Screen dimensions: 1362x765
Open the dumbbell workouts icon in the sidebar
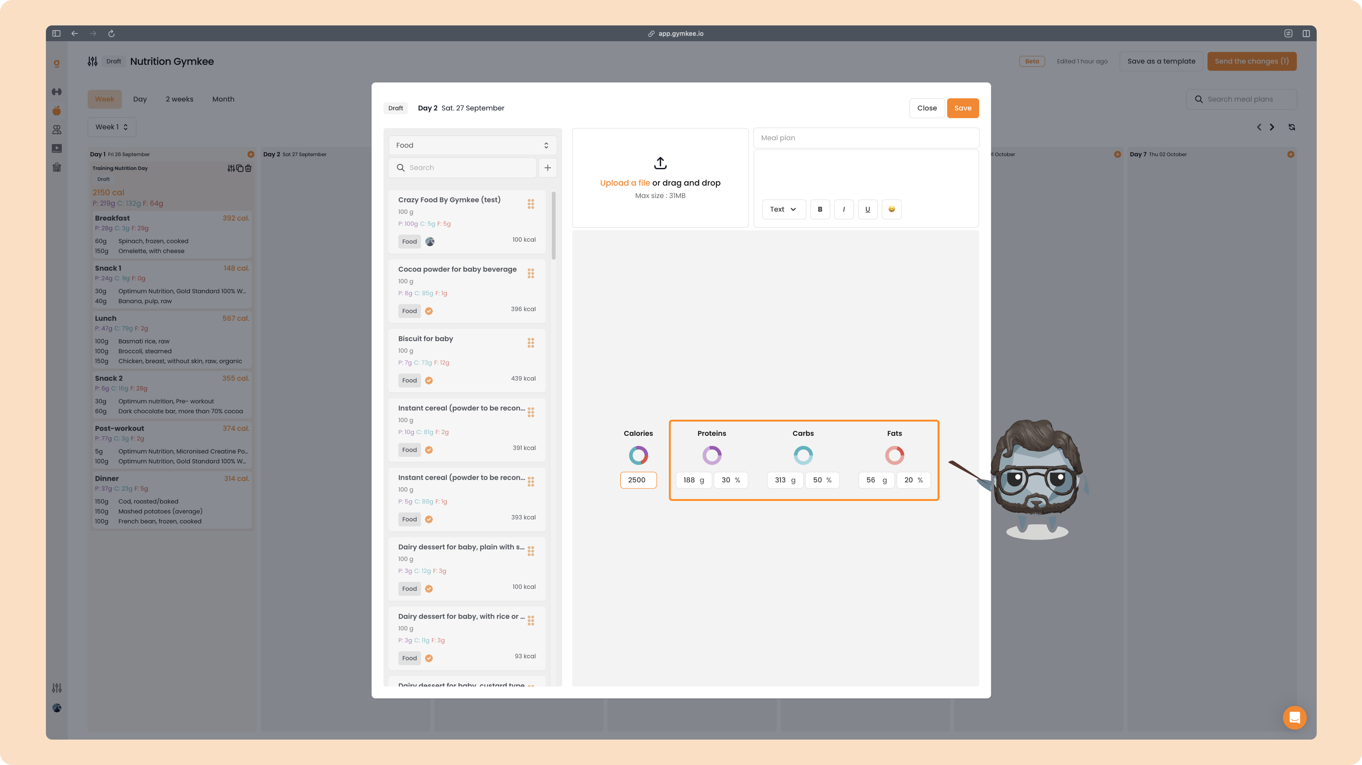pos(56,92)
